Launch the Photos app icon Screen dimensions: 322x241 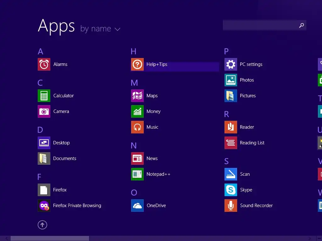point(231,80)
